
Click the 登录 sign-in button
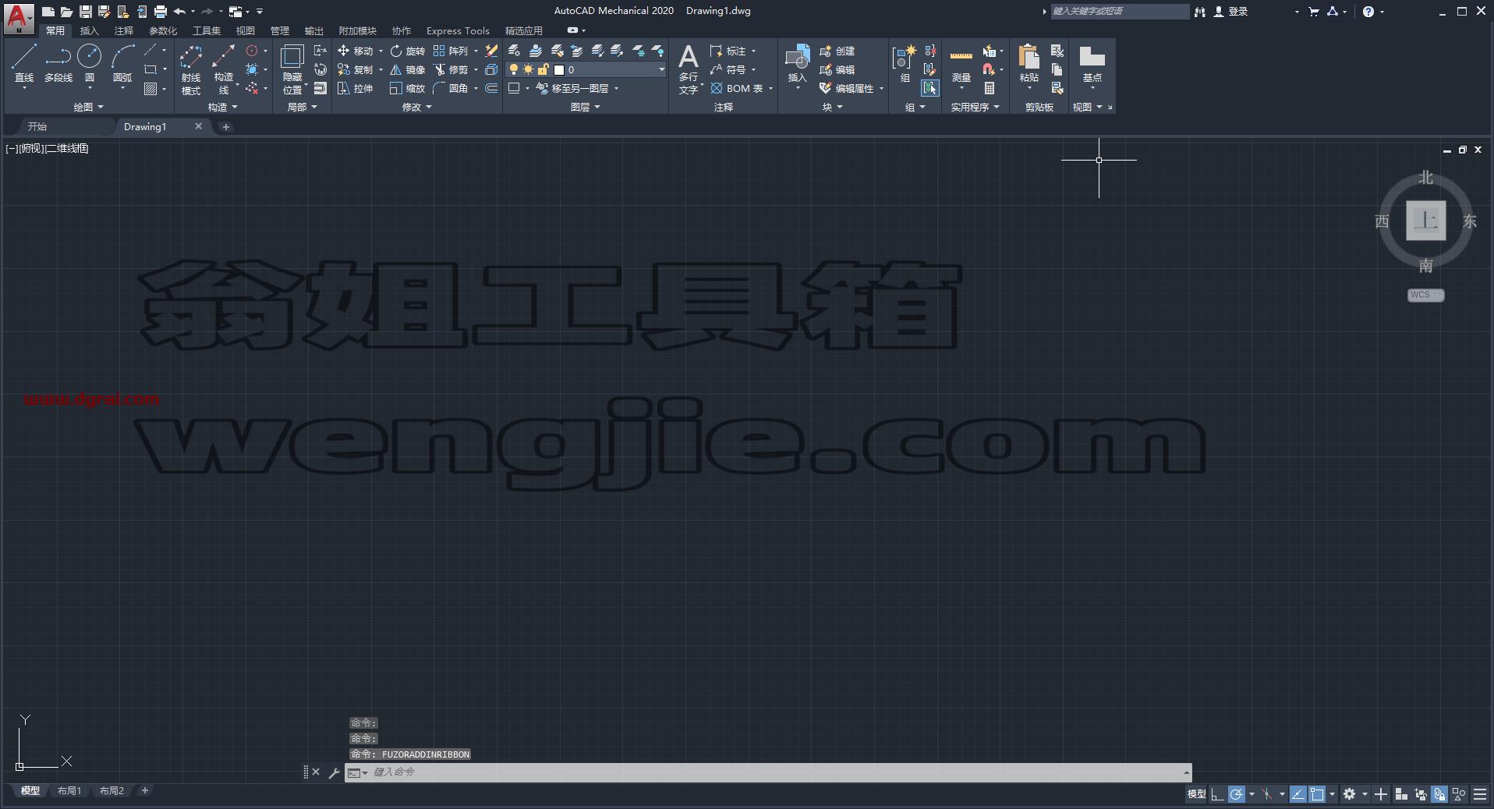pos(1230,12)
